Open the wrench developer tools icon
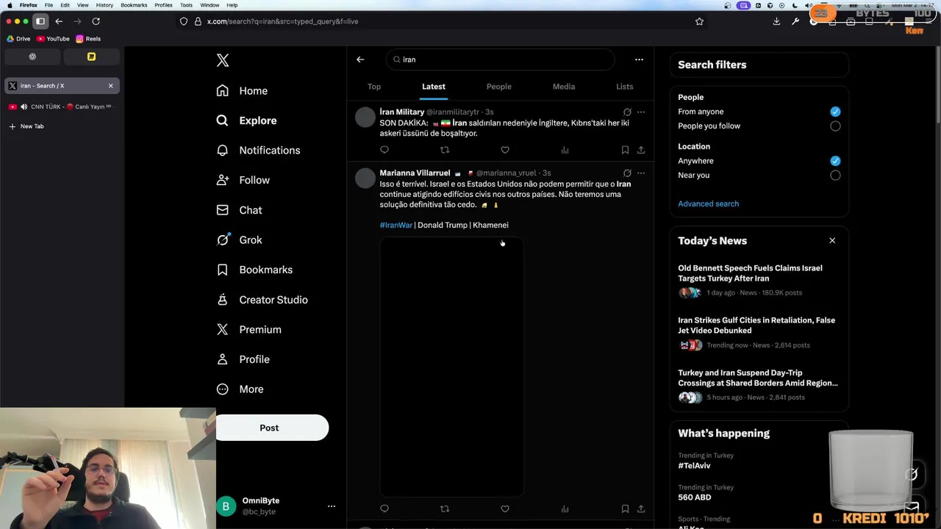941x529 pixels. 795,21
